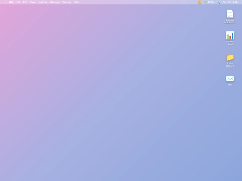Screen dimensions: 242x181
Task: Open the Message menu
Action: [55, 2]
